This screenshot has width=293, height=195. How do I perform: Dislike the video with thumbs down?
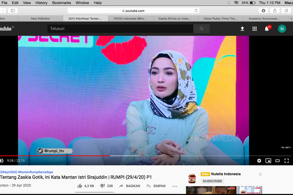(x=102, y=186)
